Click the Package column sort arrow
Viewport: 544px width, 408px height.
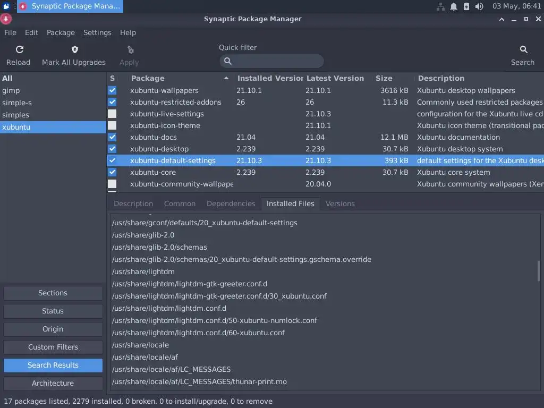click(x=226, y=79)
